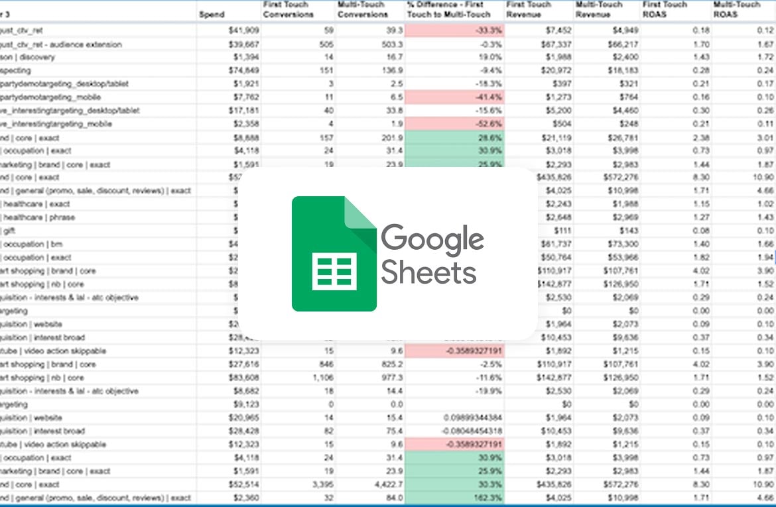Click the blue horizontal scrollbar at bottom
Viewport: 776px width, 507px height.
(x=388, y=504)
